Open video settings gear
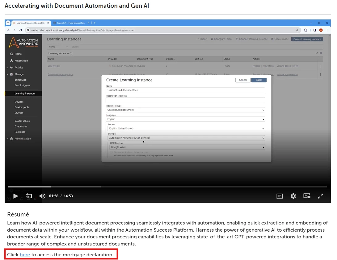This screenshot has height=260, width=337. tap(293, 196)
